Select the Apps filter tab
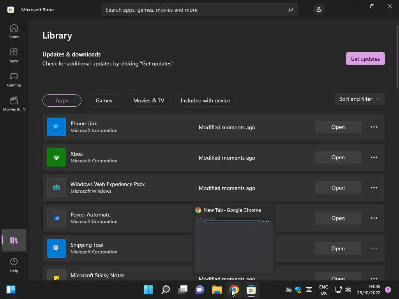399x299 pixels. coord(62,100)
